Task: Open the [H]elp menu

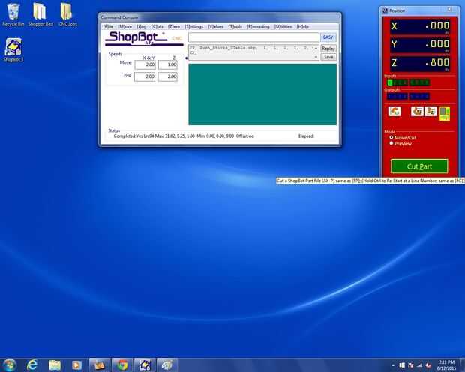Action: (x=303, y=27)
